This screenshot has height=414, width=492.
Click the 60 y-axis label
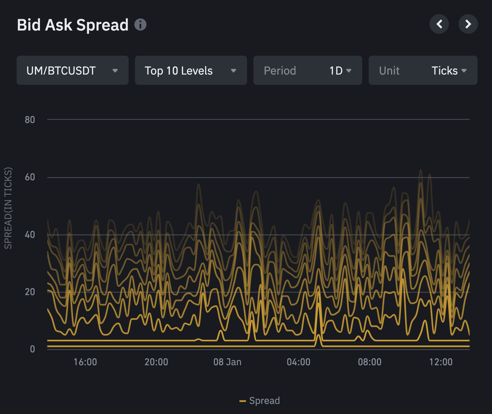30,177
